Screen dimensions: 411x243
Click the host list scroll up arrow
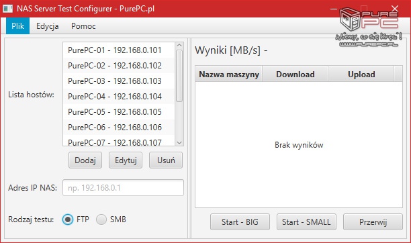click(x=179, y=46)
